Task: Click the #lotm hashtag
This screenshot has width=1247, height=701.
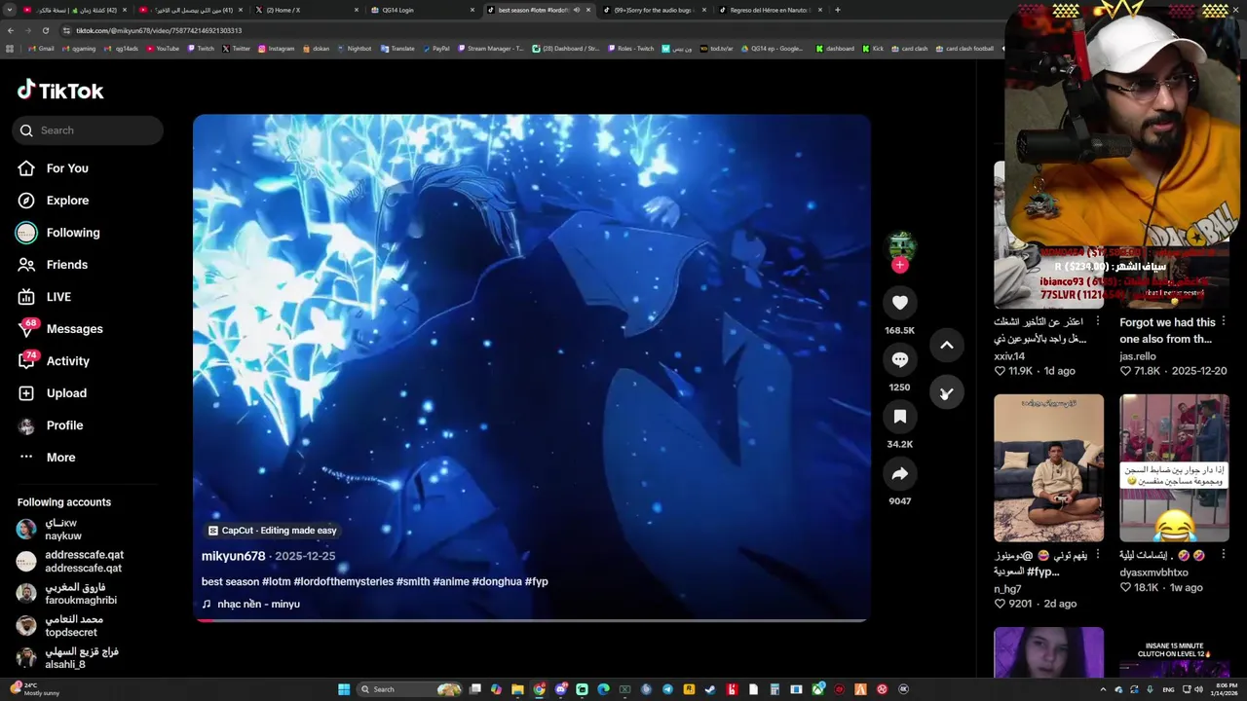Action: (276, 581)
